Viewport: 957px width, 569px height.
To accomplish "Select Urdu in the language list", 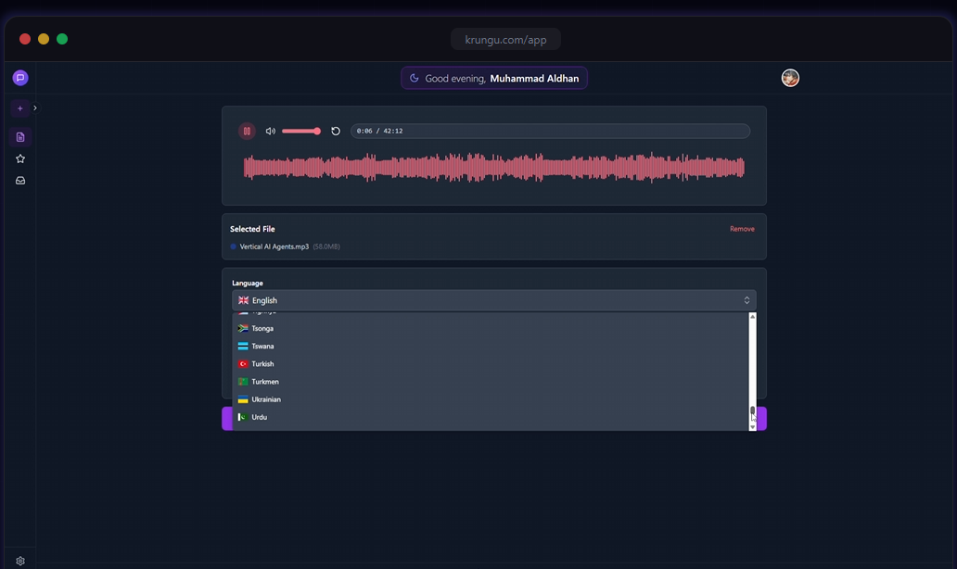I will click(x=259, y=417).
